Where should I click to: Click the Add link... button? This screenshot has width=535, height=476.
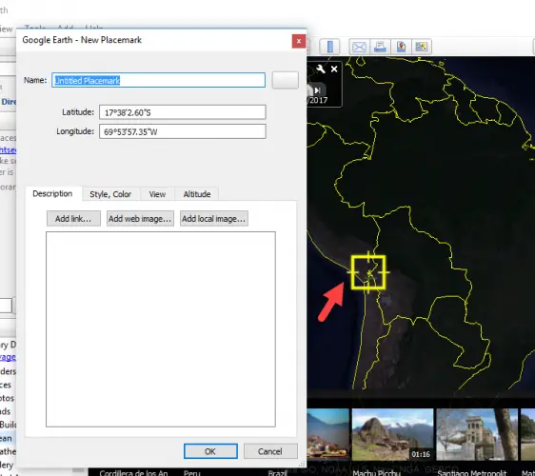click(x=73, y=219)
